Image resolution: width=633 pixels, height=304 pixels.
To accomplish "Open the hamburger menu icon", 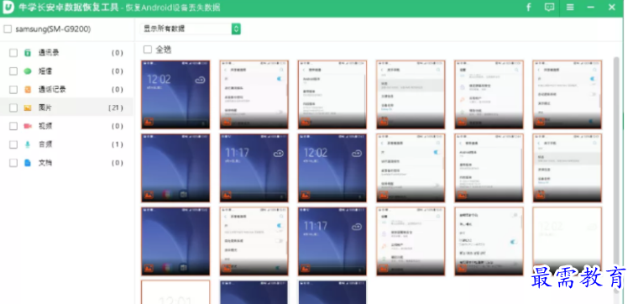I will 570,8.
